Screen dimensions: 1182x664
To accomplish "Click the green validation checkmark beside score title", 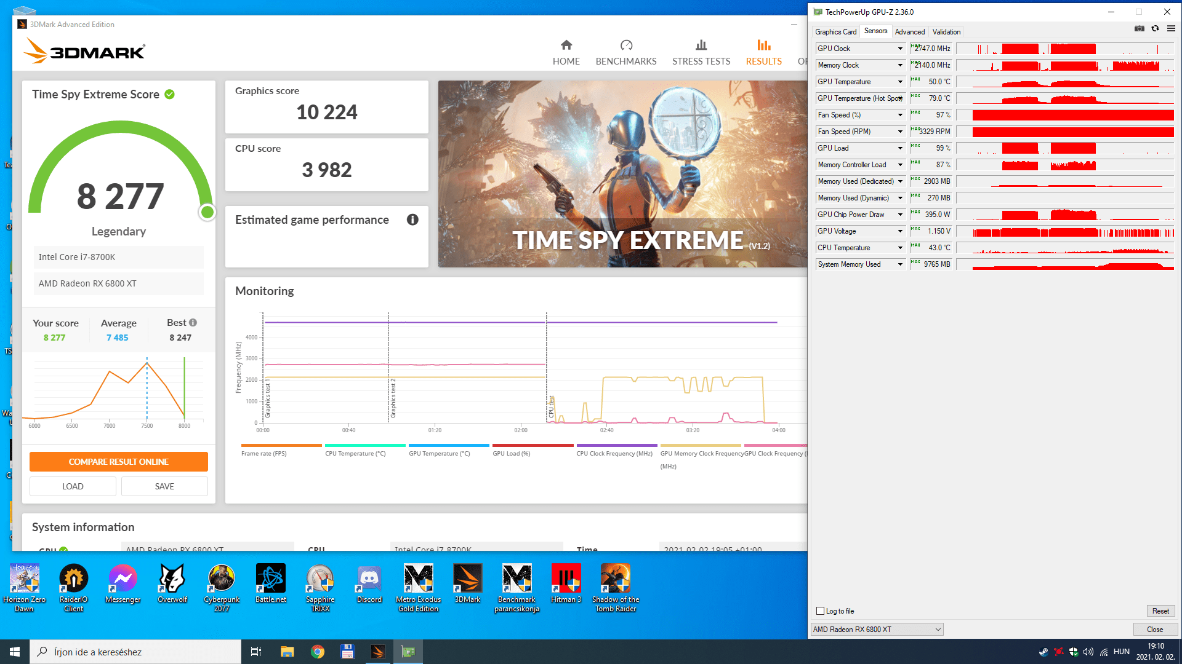I will (170, 94).
